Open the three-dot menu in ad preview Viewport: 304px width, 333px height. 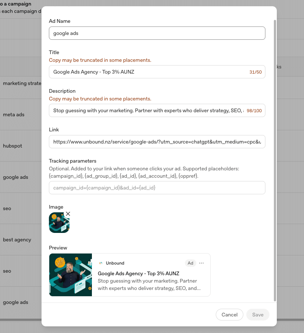(x=201, y=263)
